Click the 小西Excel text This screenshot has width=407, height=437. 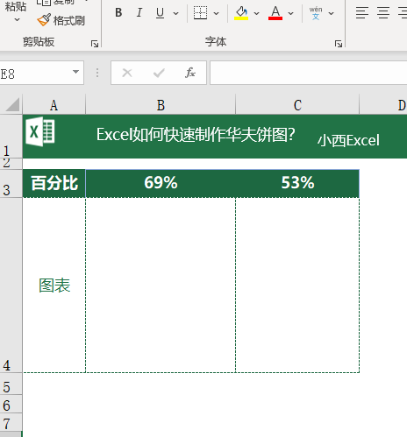coord(348,140)
